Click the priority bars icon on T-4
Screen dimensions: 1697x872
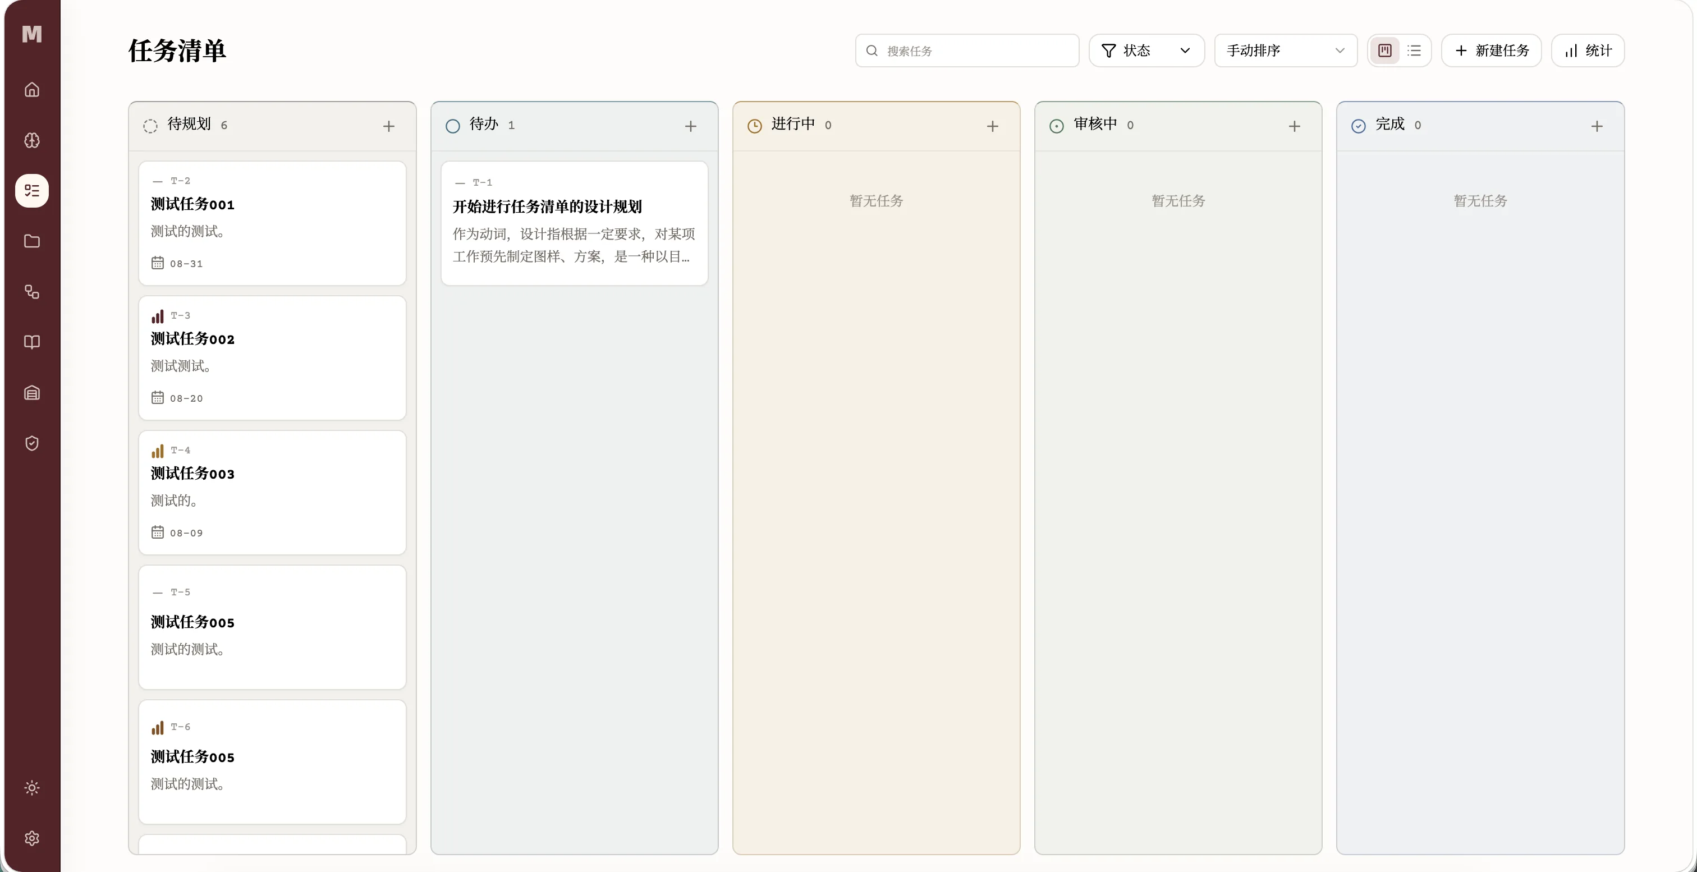click(158, 451)
